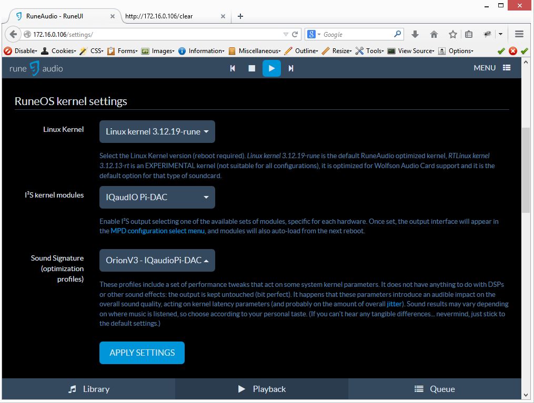The image size is (534, 403).
Task: Switch to the Playback tab
Action: coord(261,389)
